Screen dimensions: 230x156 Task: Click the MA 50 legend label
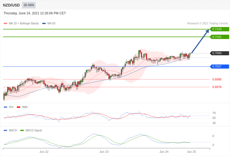point(51,23)
